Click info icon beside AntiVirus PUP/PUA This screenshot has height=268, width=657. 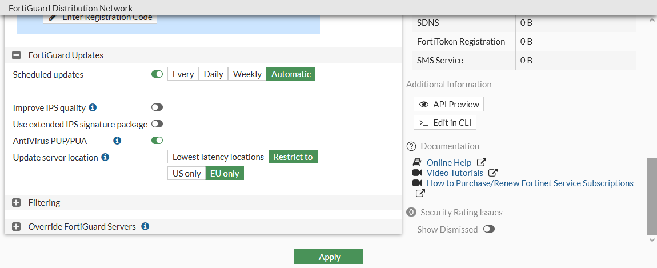click(117, 140)
